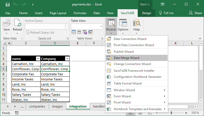Screen dimensions: 204x116
Task: Collapse the ribbon with the chevron arrow
Action: [x=200, y=38]
